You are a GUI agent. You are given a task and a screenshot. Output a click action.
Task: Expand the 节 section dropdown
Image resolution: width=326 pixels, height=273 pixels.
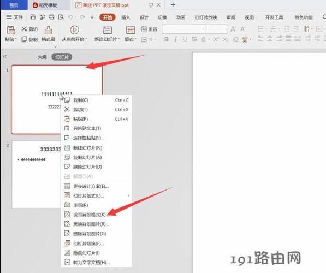click(x=149, y=39)
